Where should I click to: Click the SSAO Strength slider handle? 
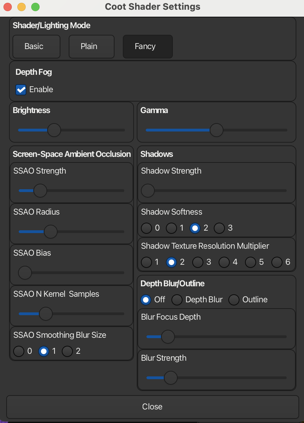tap(40, 191)
